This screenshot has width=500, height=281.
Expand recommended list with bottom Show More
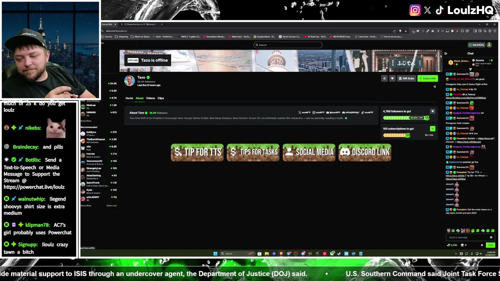point(86,206)
